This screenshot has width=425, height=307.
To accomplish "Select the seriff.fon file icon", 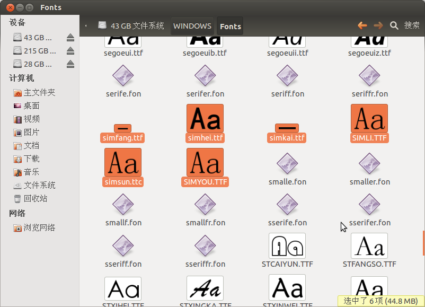I will pos(287,75).
